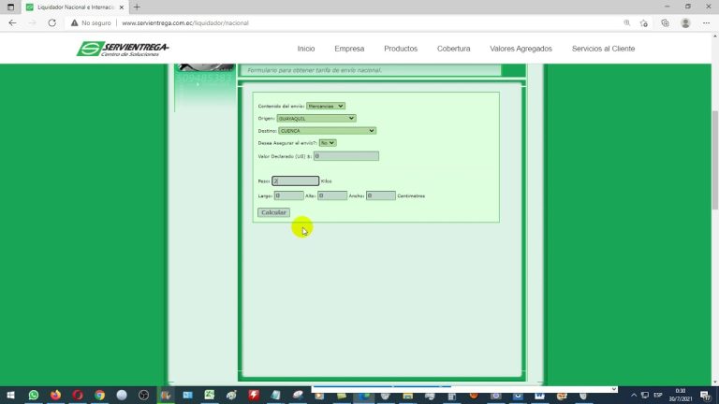Open the Servicios al Cliente link
This screenshot has height=404, width=719.
603,49
